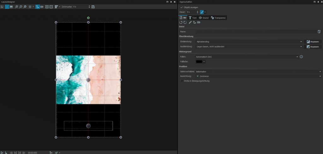
Task: Enable Drehe in Bewegungsrichtung checkbox
Action: coord(182,81)
